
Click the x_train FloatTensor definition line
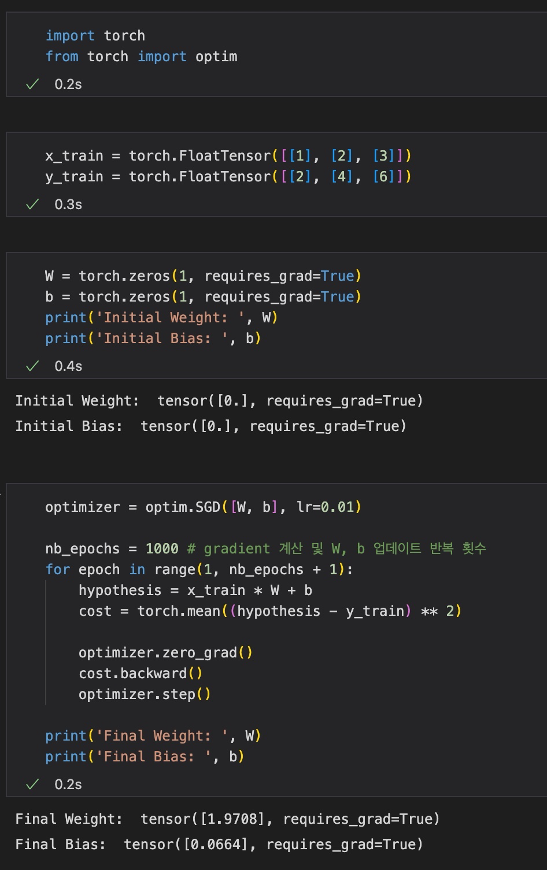click(228, 156)
